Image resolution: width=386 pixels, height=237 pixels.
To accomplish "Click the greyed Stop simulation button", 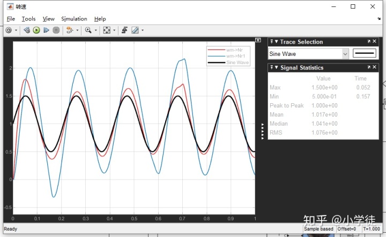I will point(56,30).
